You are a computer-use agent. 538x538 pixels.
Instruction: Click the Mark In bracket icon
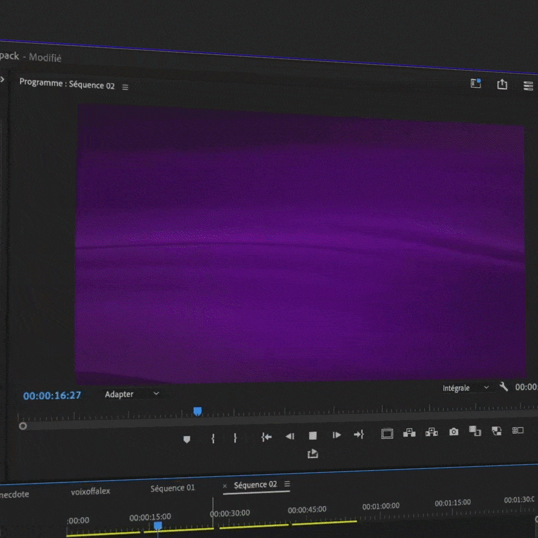213,438
